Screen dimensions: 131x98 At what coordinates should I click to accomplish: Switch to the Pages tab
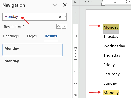click(x=32, y=36)
